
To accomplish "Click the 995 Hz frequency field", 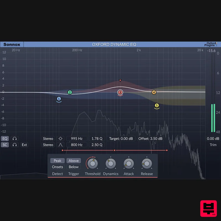I will coord(77,138).
